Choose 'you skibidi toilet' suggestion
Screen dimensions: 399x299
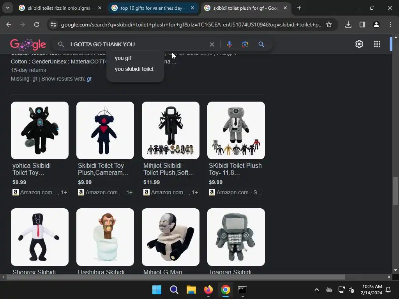point(135,69)
